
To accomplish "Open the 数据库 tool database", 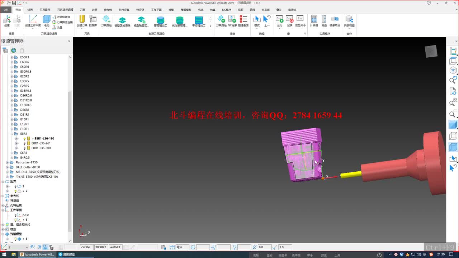I will tap(93, 21).
